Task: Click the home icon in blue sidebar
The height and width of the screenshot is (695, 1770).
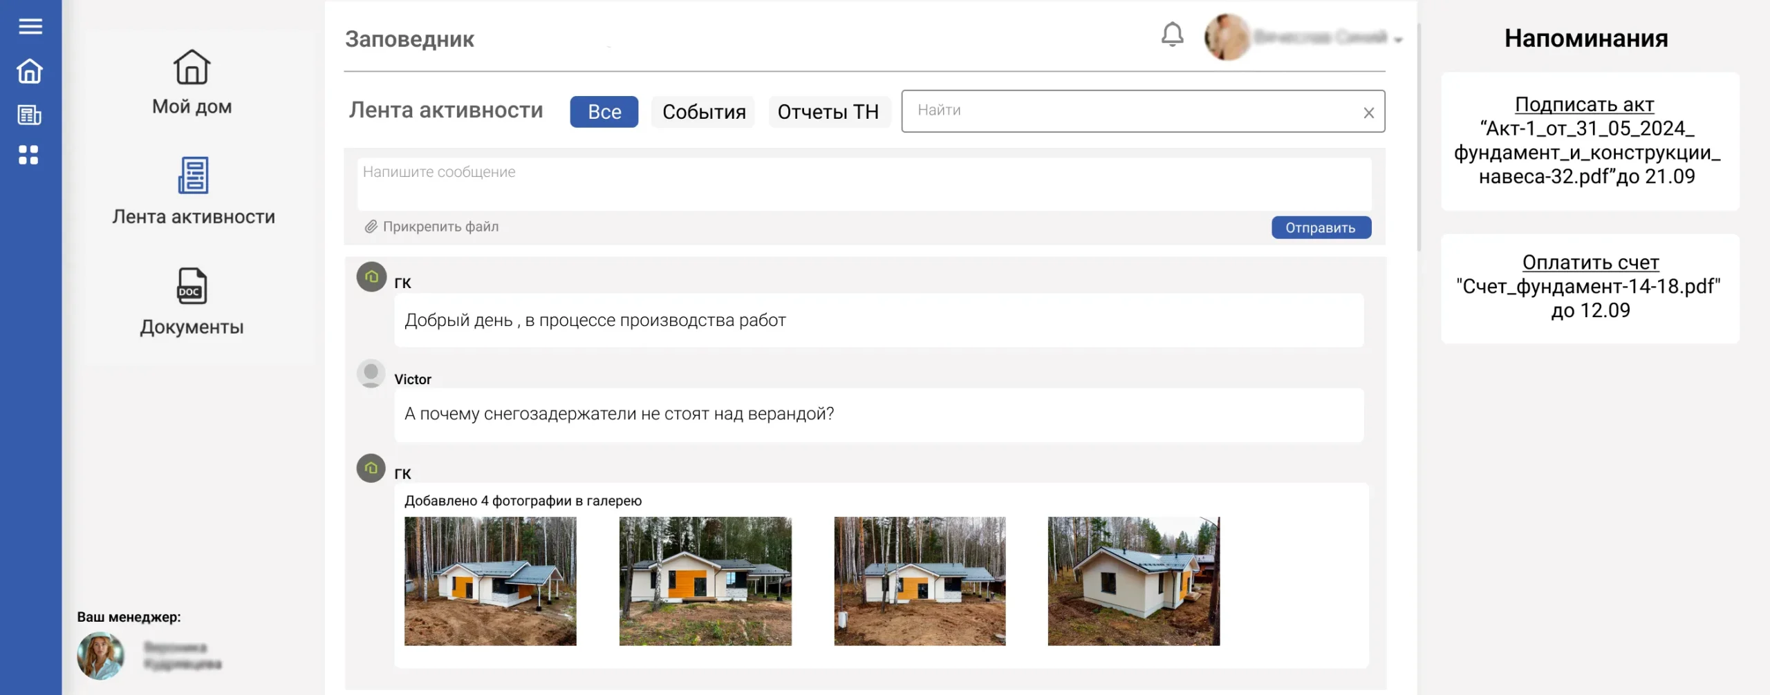Action: click(29, 70)
